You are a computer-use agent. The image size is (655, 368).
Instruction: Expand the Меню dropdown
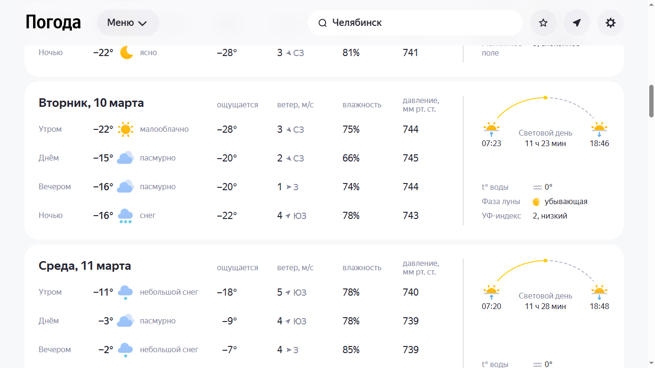(128, 23)
